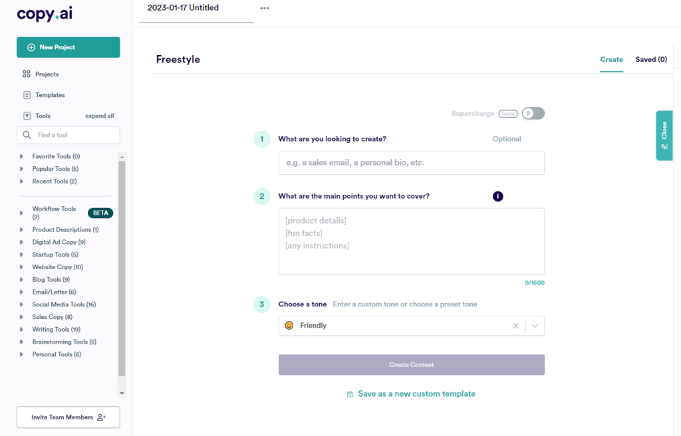The image size is (681, 436).
Task: Click the copy.ai logo
Action: click(x=45, y=15)
